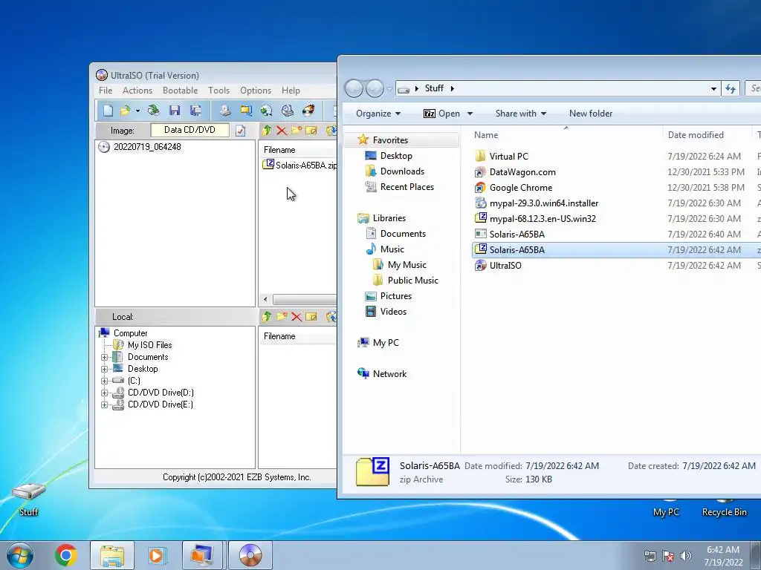Click the red X delete icon in Image pane
761x570 pixels.
click(282, 130)
